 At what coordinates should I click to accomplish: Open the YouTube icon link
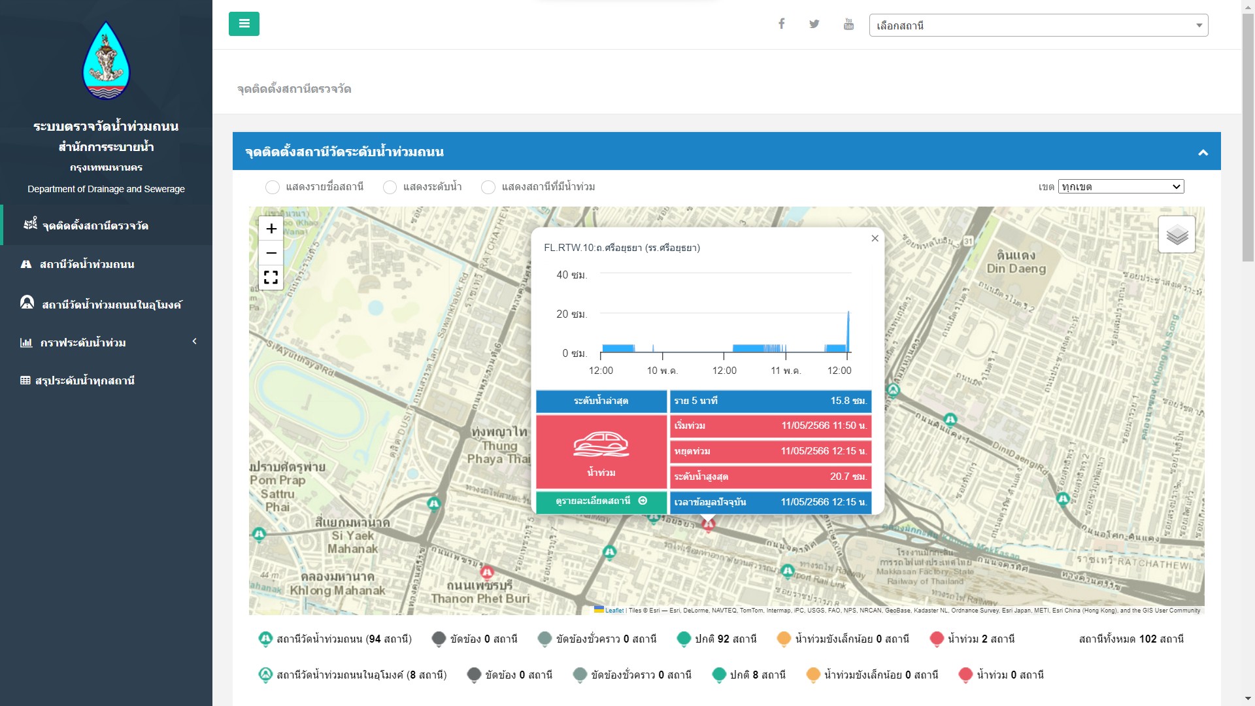tap(848, 24)
